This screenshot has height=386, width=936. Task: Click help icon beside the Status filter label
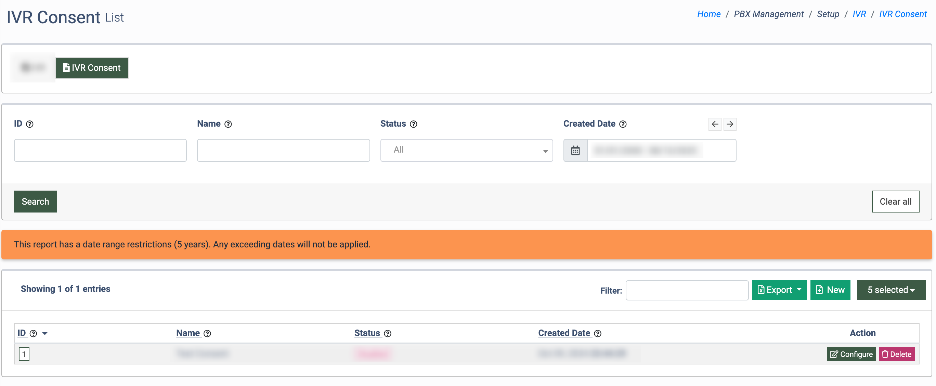413,124
